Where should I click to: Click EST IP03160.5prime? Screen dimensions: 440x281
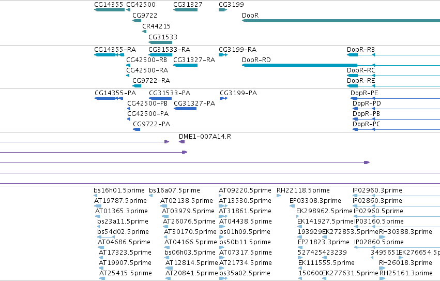point(397,227)
